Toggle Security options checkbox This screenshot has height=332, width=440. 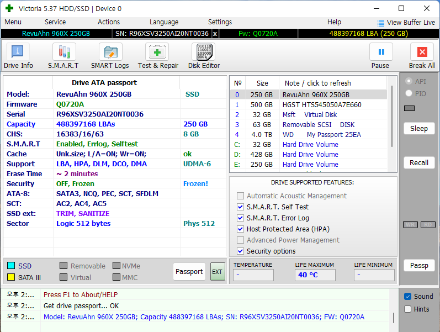point(240,251)
